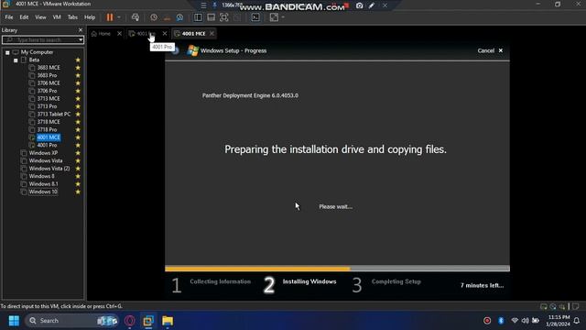Close the 4001 MCE tab
The height and width of the screenshot is (330, 586).
(212, 34)
